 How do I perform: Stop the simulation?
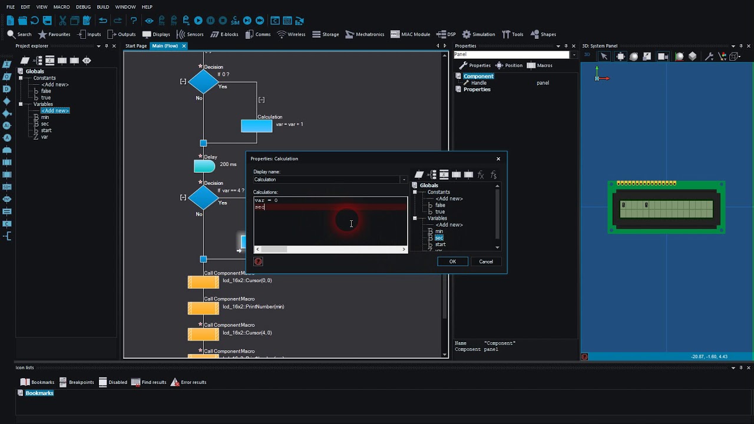click(223, 21)
